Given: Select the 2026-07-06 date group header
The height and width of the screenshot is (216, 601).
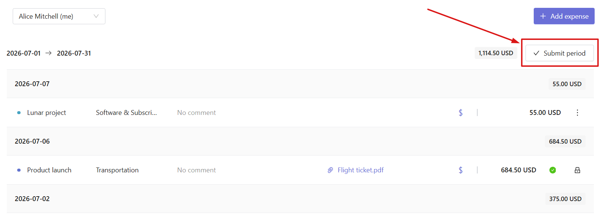Looking at the screenshot, I should tap(300, 141).
